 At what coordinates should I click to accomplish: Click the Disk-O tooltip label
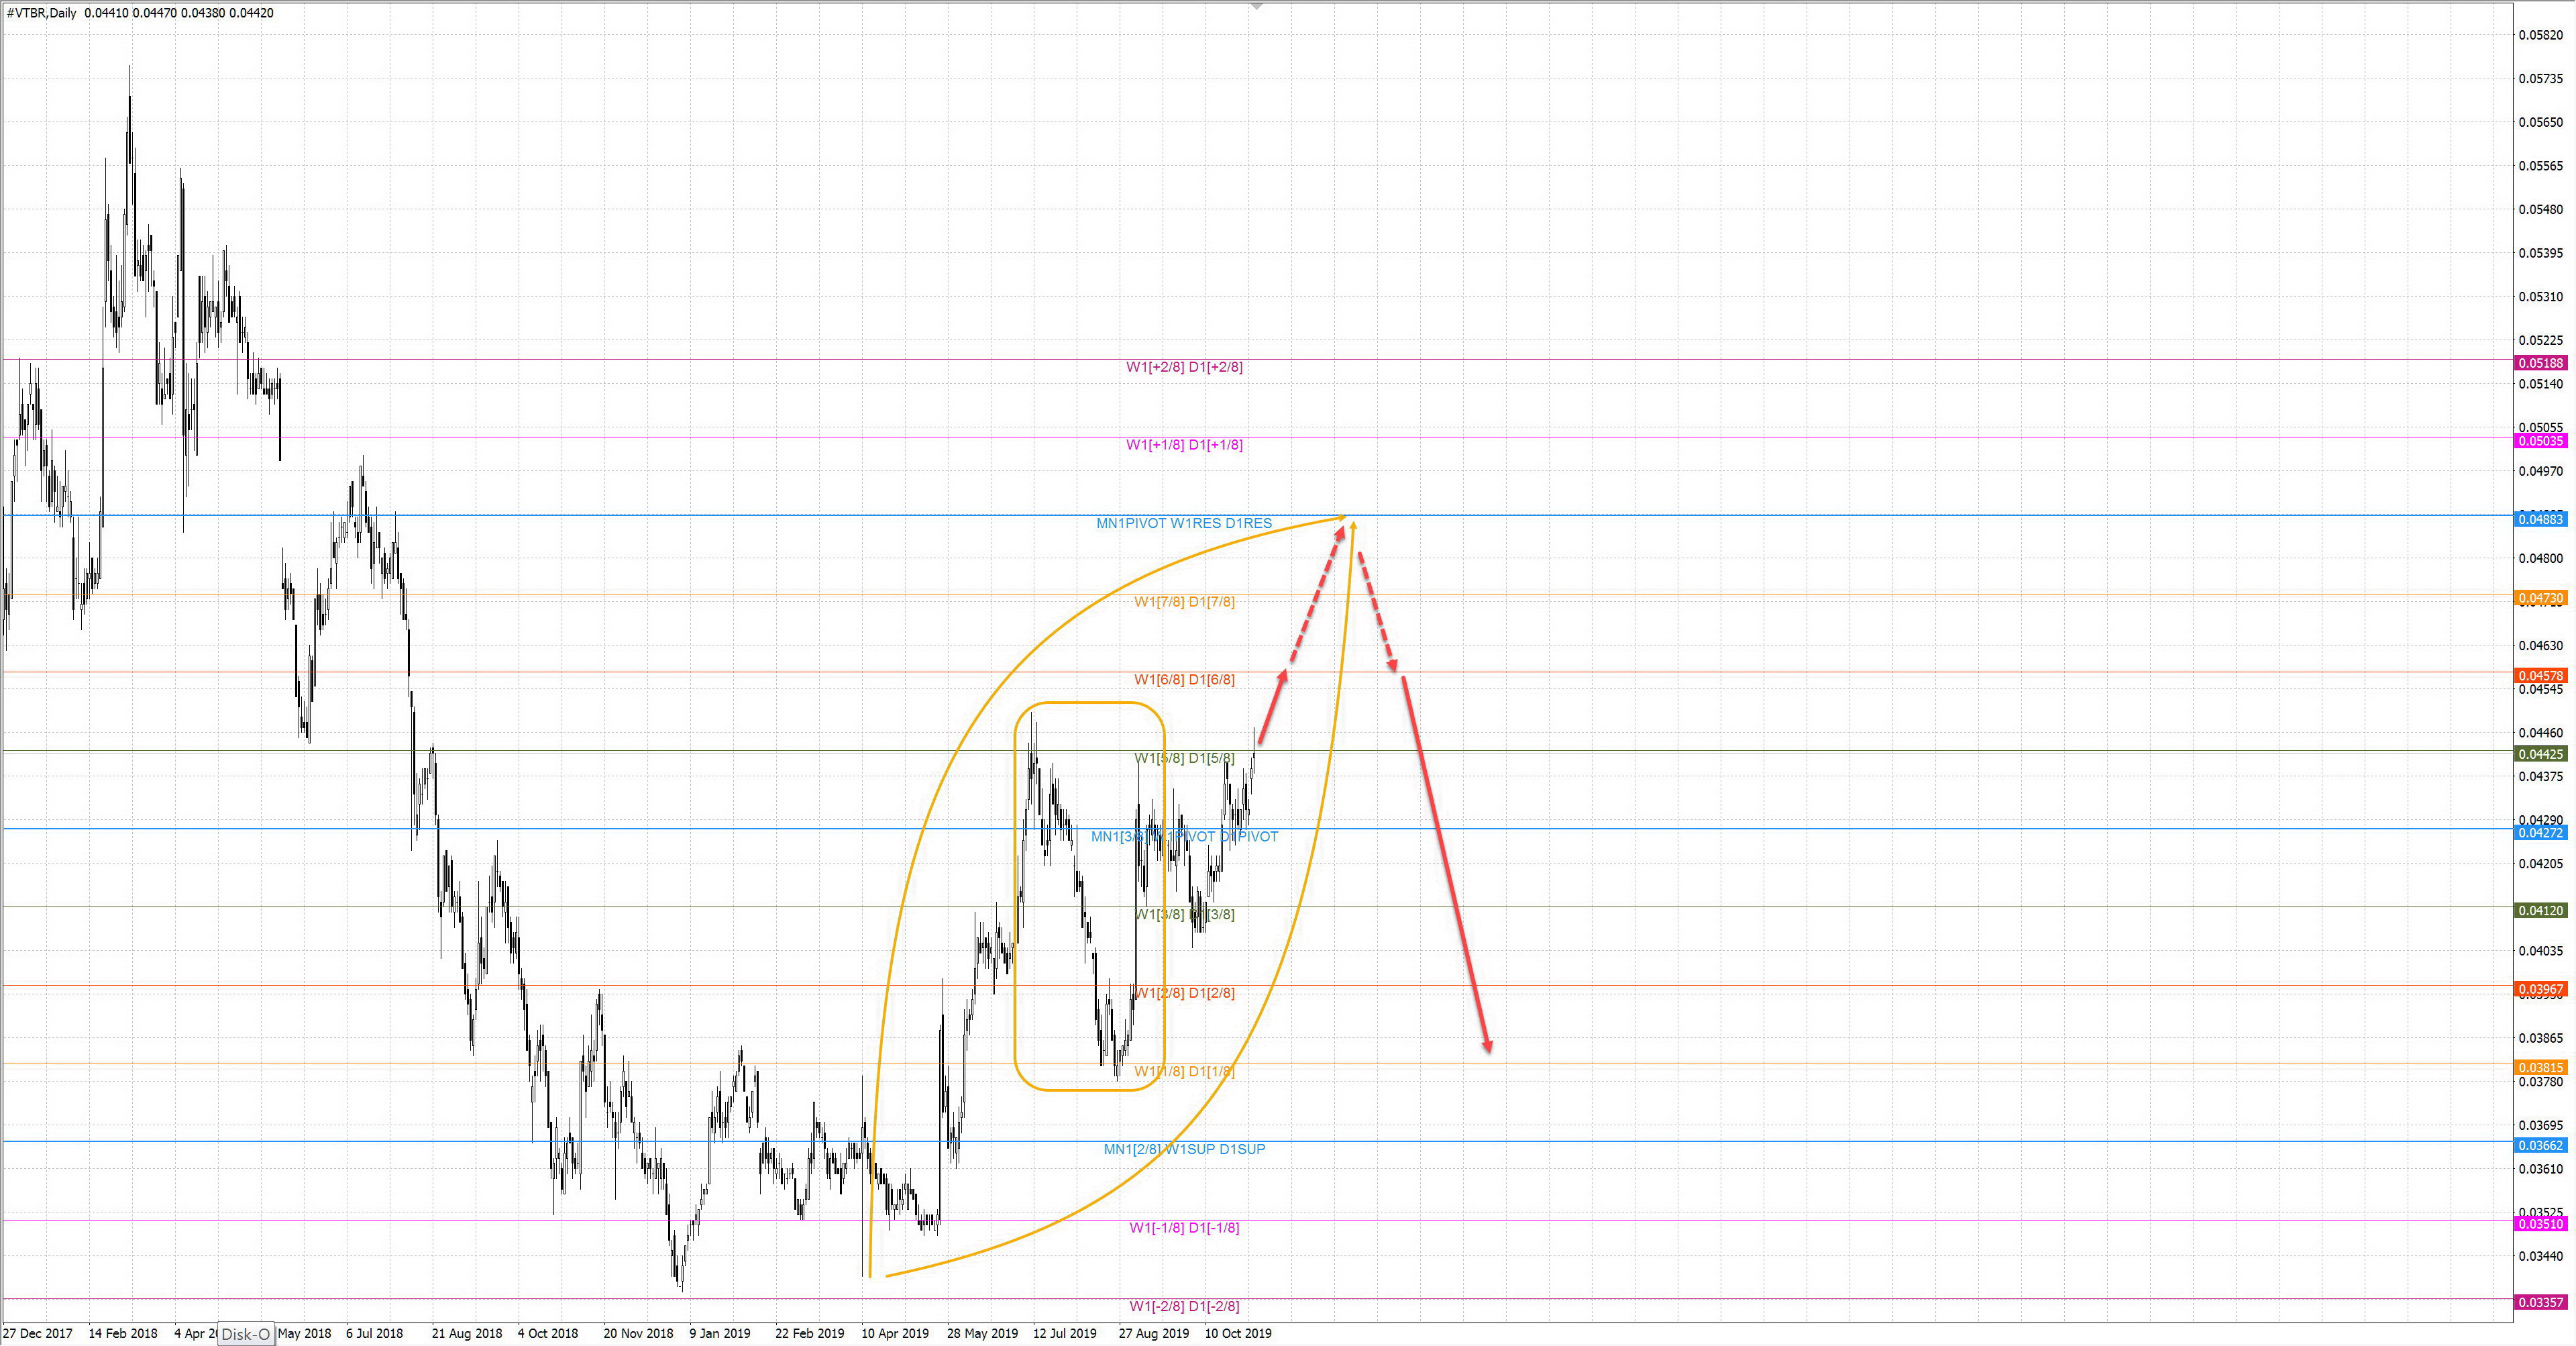click(245, 1334)
